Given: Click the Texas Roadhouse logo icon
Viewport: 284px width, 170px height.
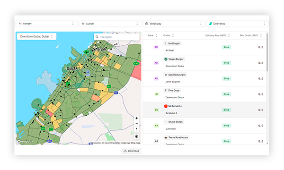Looking at the screenshot, I should 166,137.
